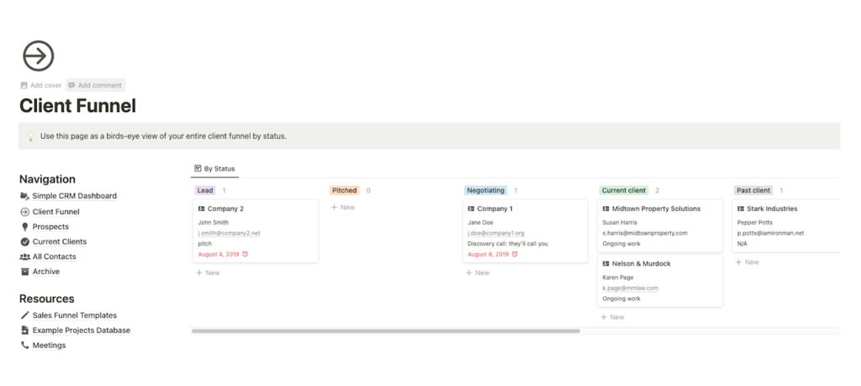Click the Midtown Property Solutions card icon
861x386 pixels.
(x=606, y=209)
